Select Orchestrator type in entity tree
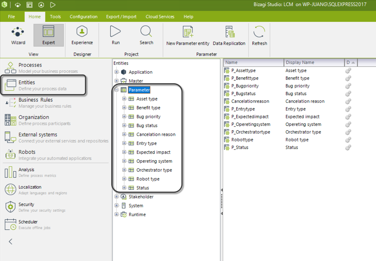 click(x=154, y=170)
